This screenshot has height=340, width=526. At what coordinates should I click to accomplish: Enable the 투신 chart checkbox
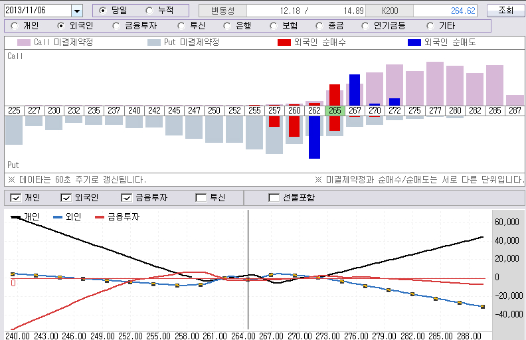(x=201, y=197)
